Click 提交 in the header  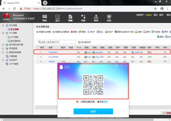coord(156,15)
